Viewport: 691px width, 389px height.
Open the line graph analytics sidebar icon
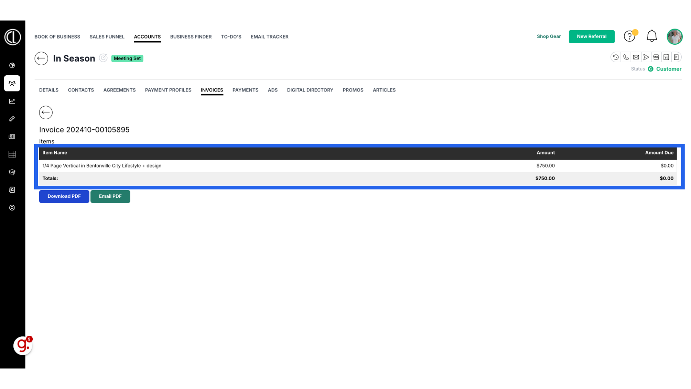click(12, 101)
